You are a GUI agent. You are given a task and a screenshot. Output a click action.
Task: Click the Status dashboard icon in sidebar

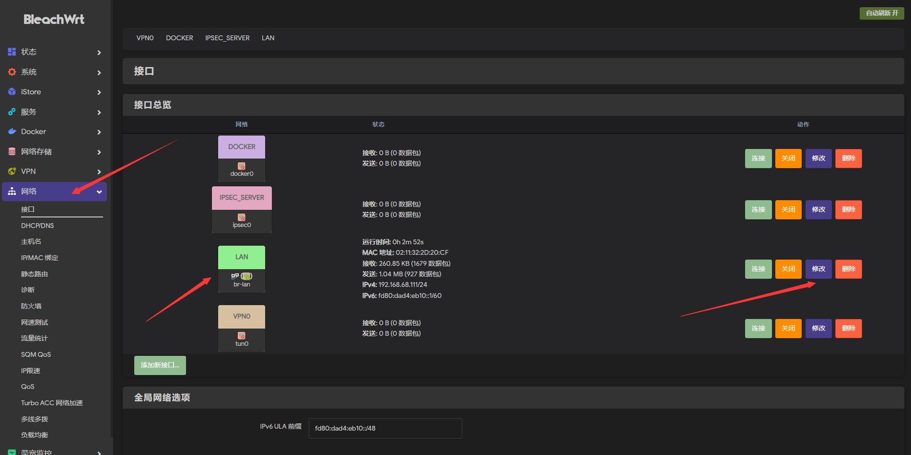tap(12, 52)
